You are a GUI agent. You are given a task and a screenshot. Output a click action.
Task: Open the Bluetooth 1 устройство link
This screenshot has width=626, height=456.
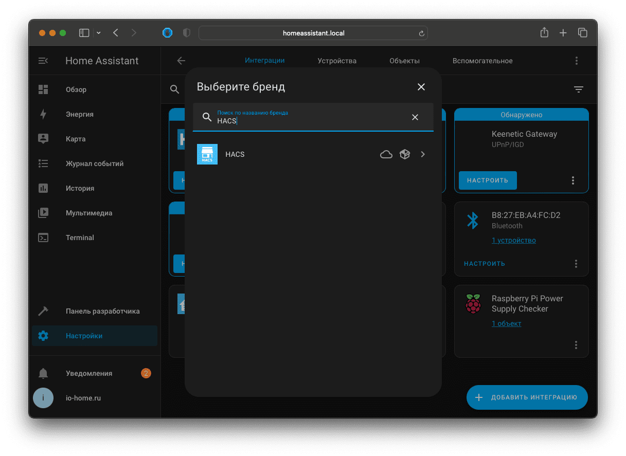[x=513, y=240]
